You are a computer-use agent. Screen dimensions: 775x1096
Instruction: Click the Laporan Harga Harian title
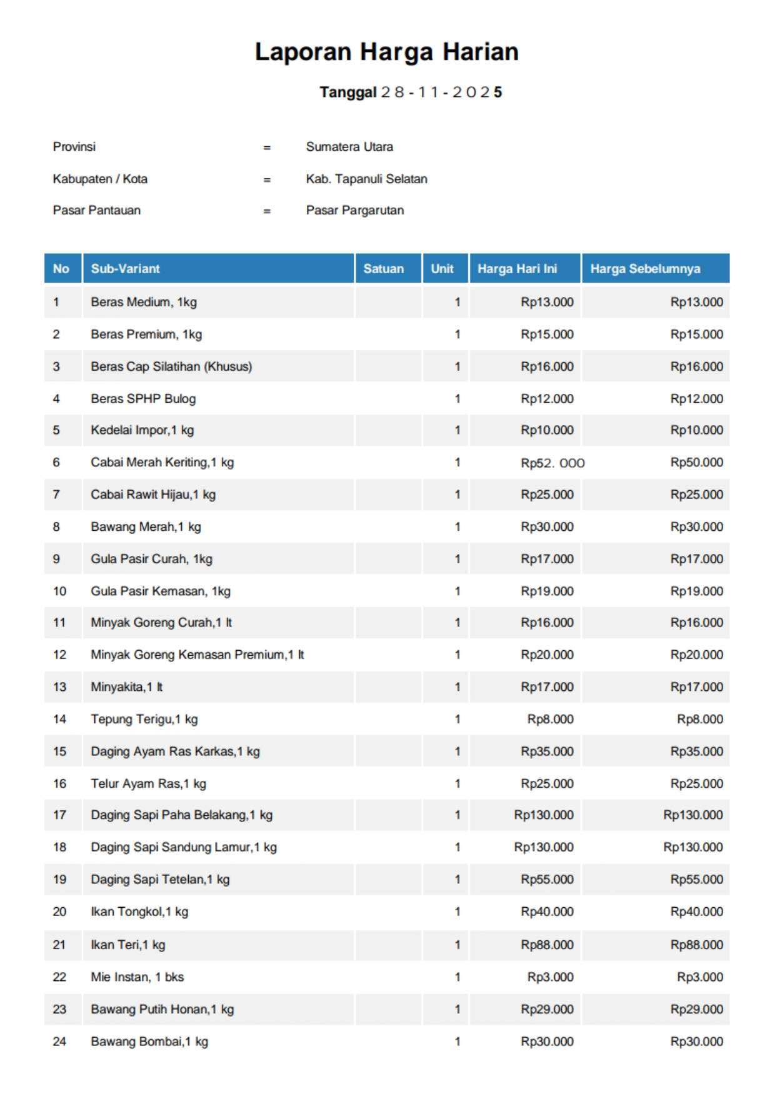386,52
